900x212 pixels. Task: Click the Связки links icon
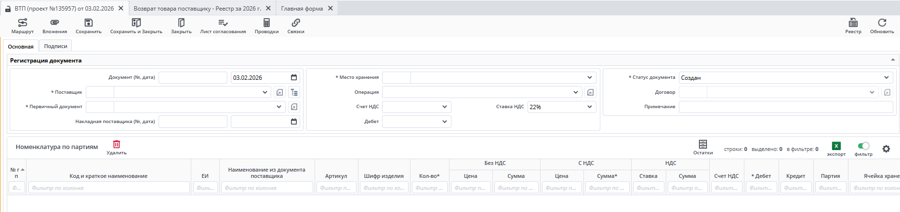pos(296,23)
